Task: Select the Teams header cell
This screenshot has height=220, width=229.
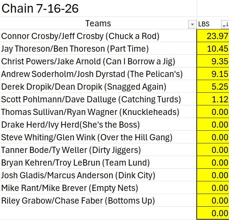Action: 98,23
